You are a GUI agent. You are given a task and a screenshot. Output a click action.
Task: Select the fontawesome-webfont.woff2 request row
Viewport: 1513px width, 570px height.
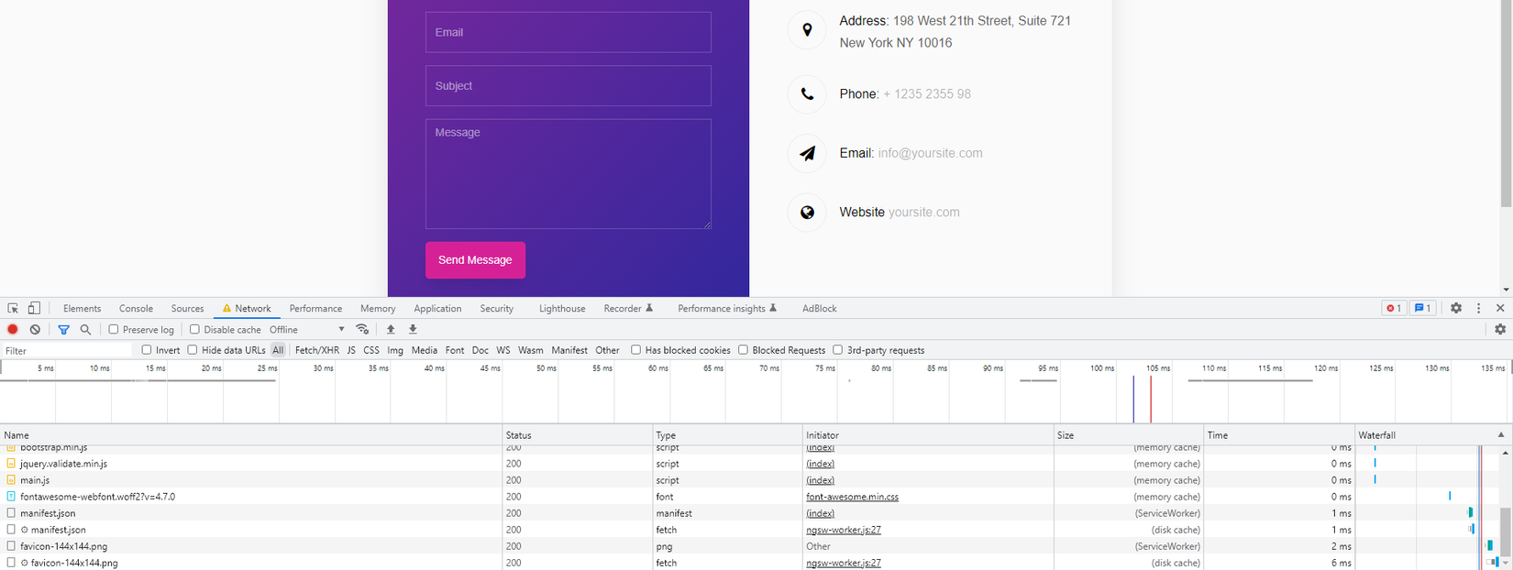coord(679,497)
